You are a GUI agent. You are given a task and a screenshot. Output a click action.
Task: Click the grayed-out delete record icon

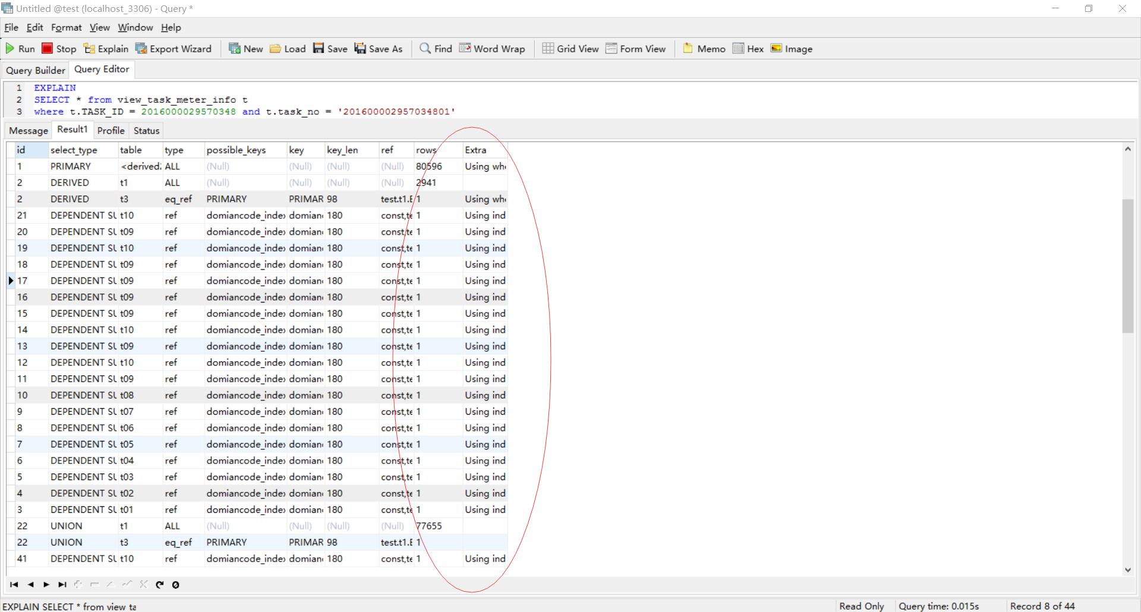[x=94, y=585]
